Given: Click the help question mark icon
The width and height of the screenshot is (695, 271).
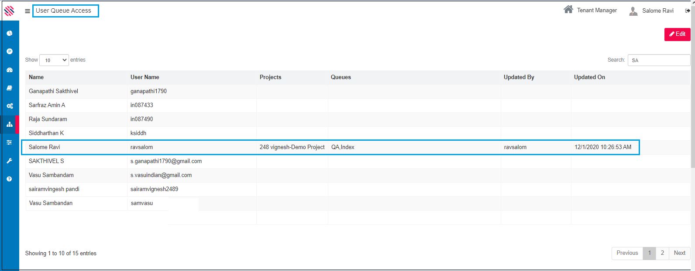Looking at the screenshot, I should [x=10, y=179].
